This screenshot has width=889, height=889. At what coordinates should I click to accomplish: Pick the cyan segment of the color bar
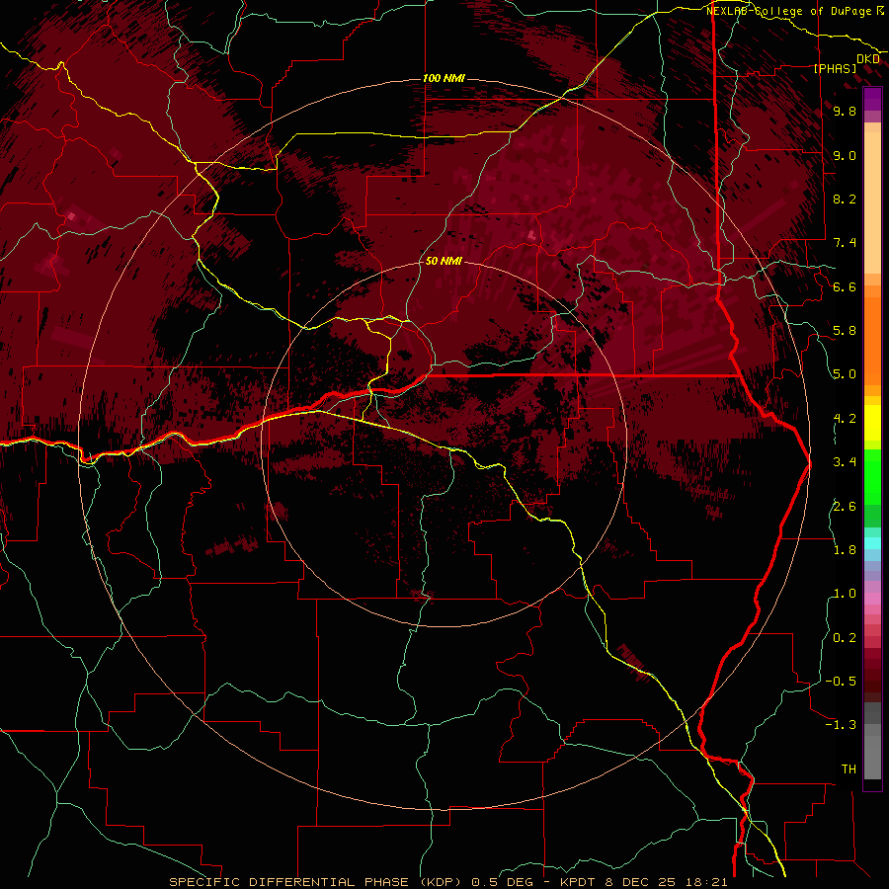point(872,543)
